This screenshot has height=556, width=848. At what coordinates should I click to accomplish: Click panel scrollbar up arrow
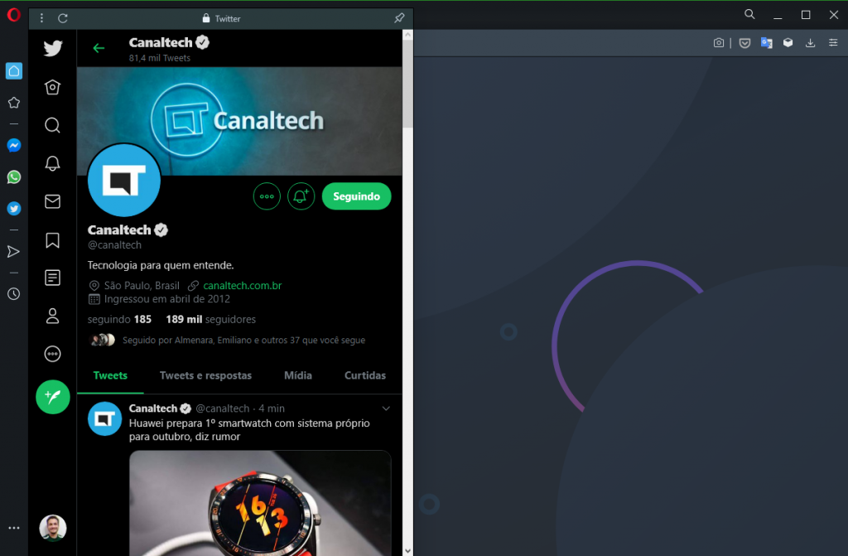click(407, 35)
